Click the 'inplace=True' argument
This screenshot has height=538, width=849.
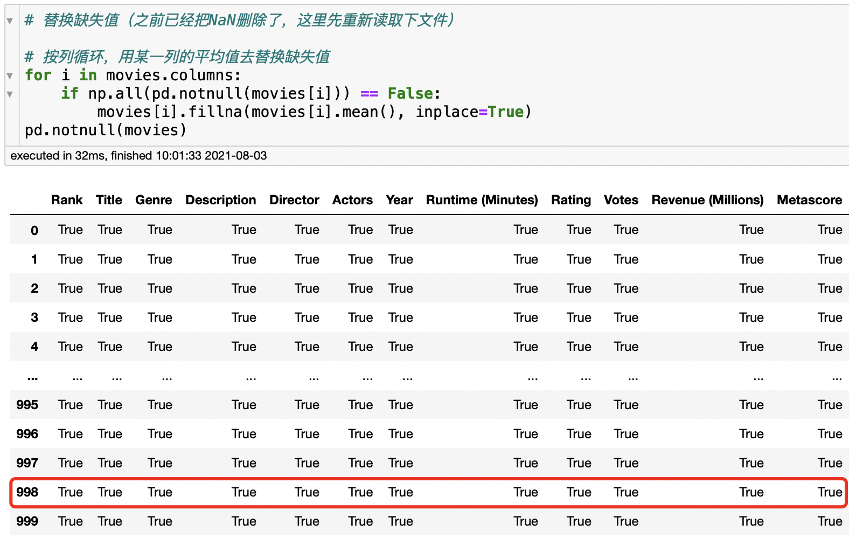470,112
